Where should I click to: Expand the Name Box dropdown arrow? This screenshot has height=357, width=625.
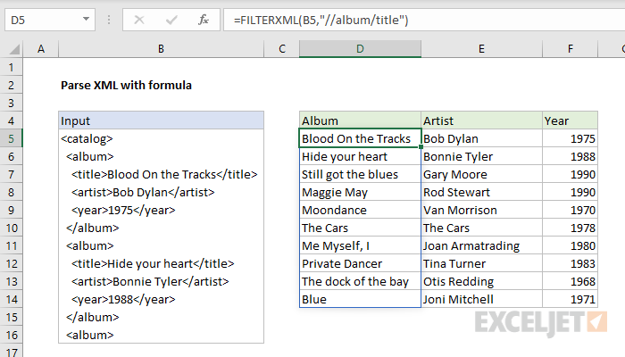[86, 19]
